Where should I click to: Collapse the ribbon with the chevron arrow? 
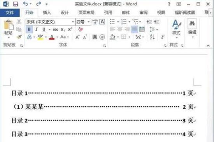click(x=208, y=46)
